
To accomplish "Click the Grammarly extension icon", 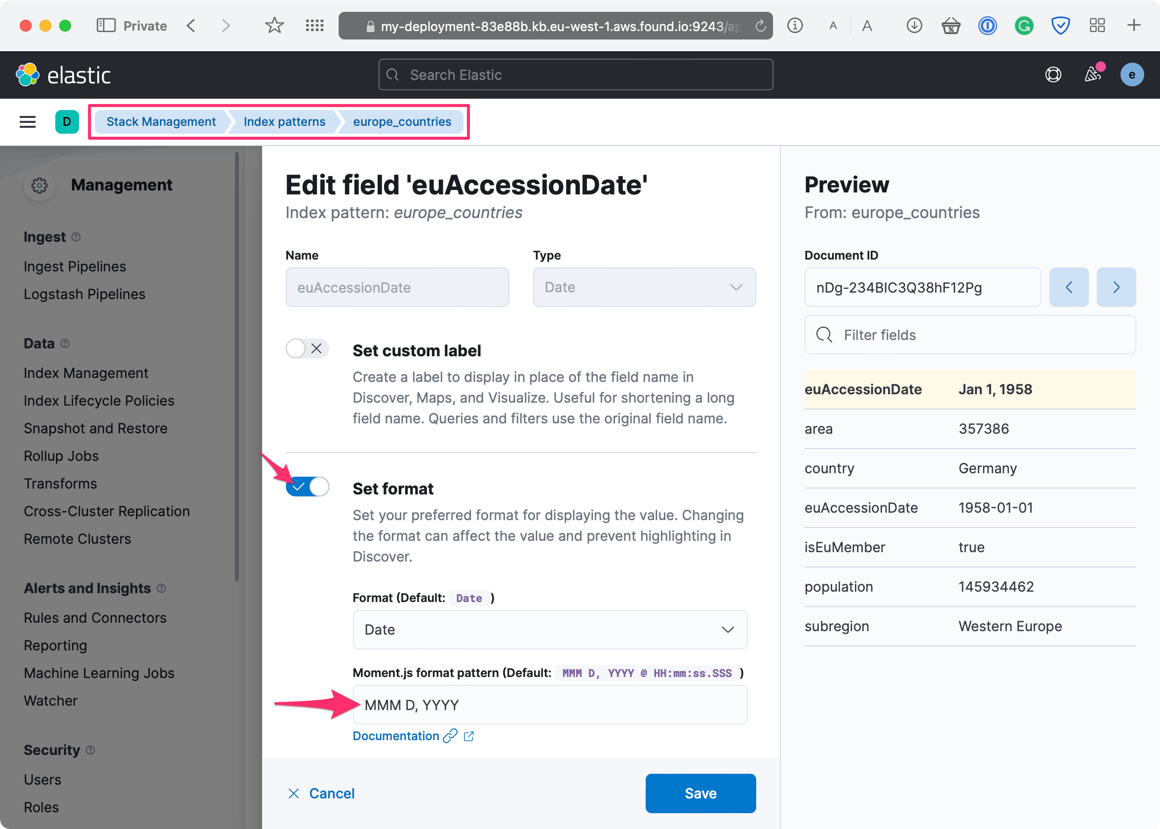I will (x=1024, y=26).
